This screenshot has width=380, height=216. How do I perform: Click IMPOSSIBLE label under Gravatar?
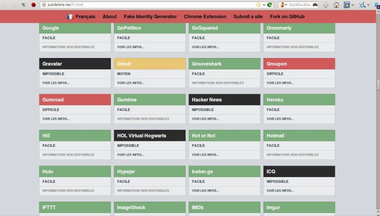point(53,74)
